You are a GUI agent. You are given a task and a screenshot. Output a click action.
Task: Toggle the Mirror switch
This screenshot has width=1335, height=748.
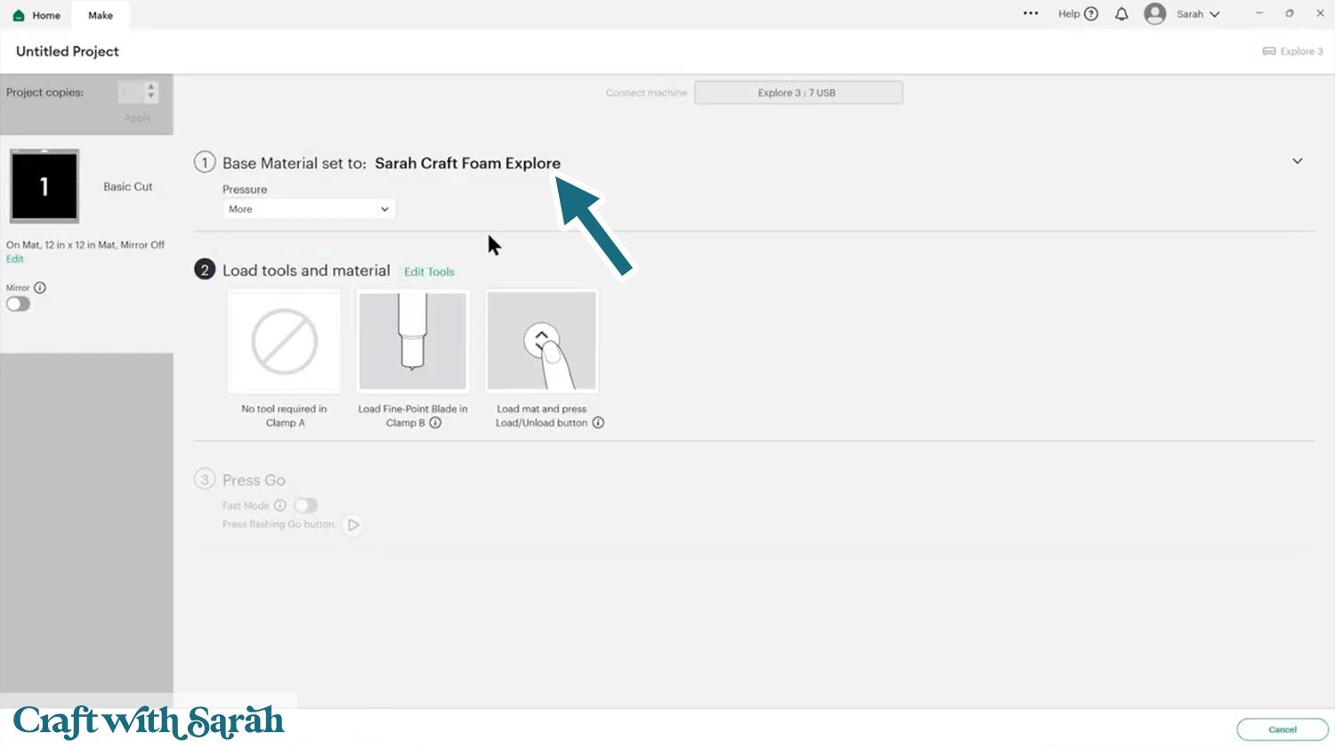(18, 304)
